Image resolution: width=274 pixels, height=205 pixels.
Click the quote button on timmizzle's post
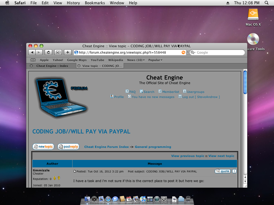[x=222, y=171]
